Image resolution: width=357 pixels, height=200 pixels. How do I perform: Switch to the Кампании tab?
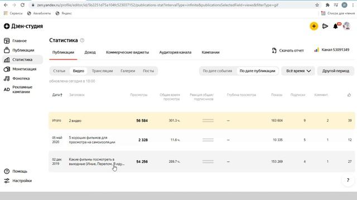pos(210,52)
